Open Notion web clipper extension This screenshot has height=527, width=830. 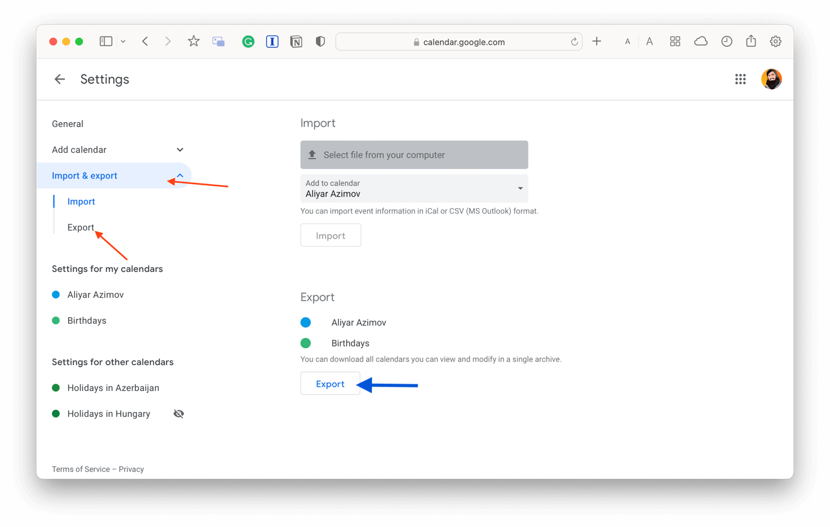[296, 42]
